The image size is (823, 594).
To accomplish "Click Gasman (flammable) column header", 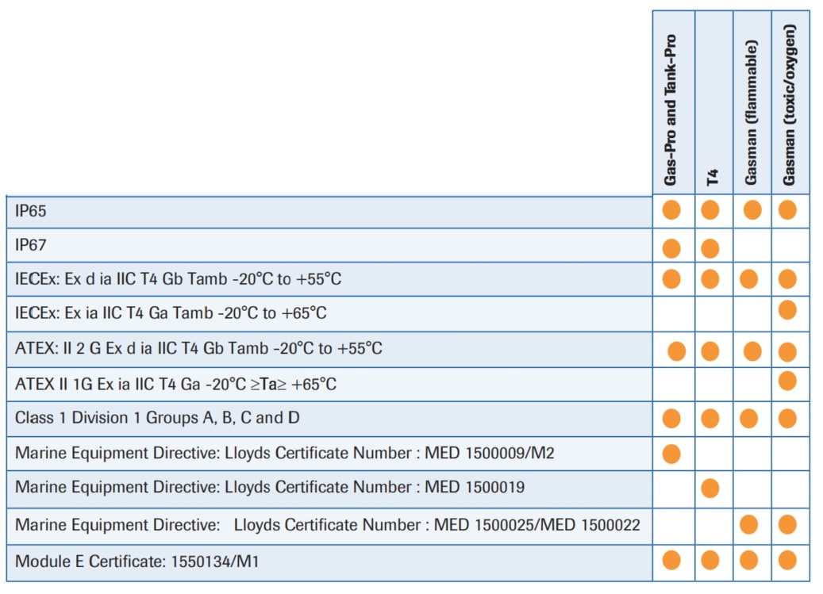I will coord(751,113).
